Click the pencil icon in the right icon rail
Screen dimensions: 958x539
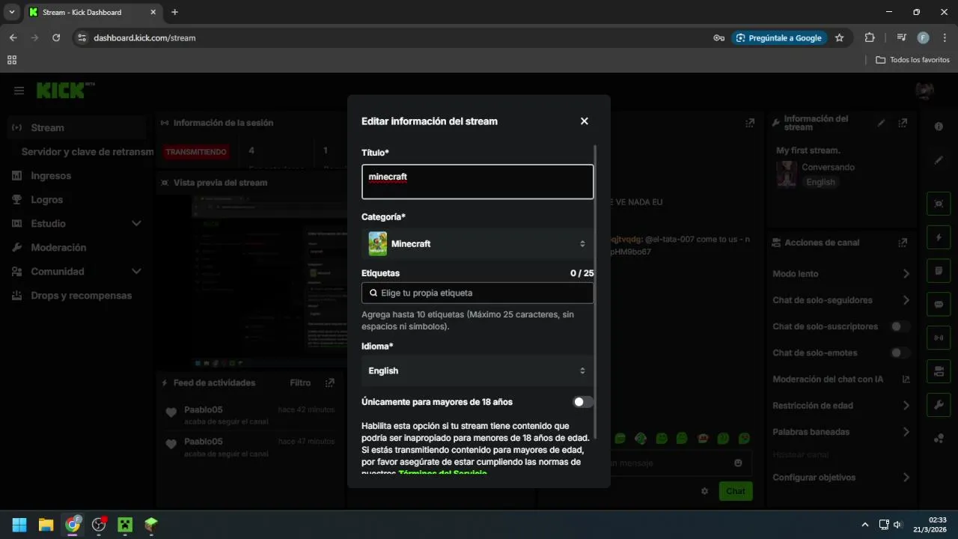[939, 160]
